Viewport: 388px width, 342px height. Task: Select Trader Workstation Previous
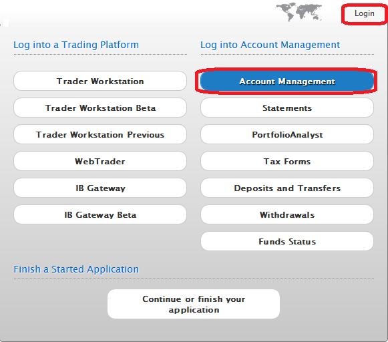click(100, 134)
